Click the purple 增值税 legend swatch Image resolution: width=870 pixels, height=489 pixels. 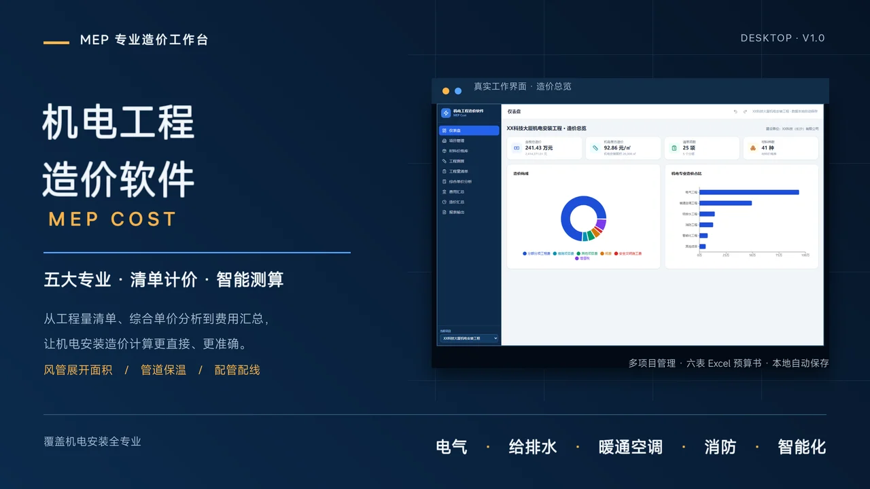(x=577, y=258)
